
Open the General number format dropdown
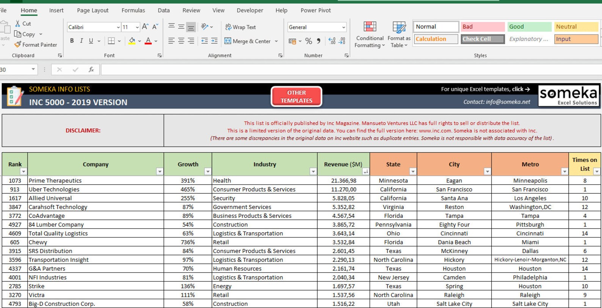[343, 27]
